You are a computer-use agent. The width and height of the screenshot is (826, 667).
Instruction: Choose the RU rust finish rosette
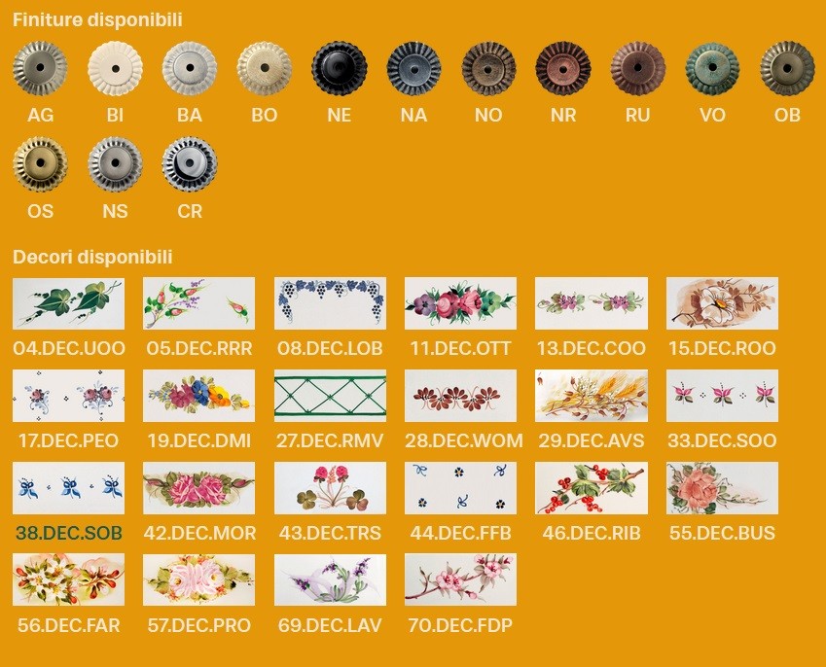[638, 68]
